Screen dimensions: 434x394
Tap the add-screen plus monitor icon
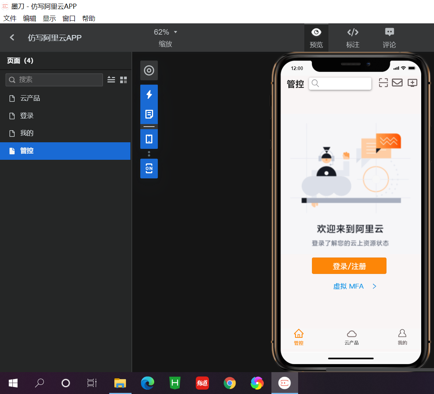tap(412, 83)
